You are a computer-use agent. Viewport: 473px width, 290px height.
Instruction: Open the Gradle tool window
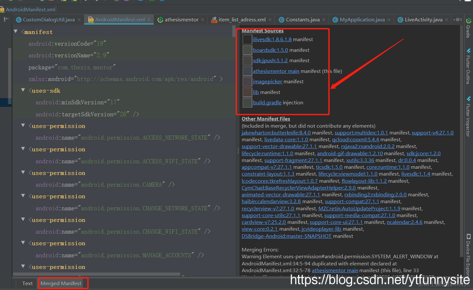(x=468, y=28)
